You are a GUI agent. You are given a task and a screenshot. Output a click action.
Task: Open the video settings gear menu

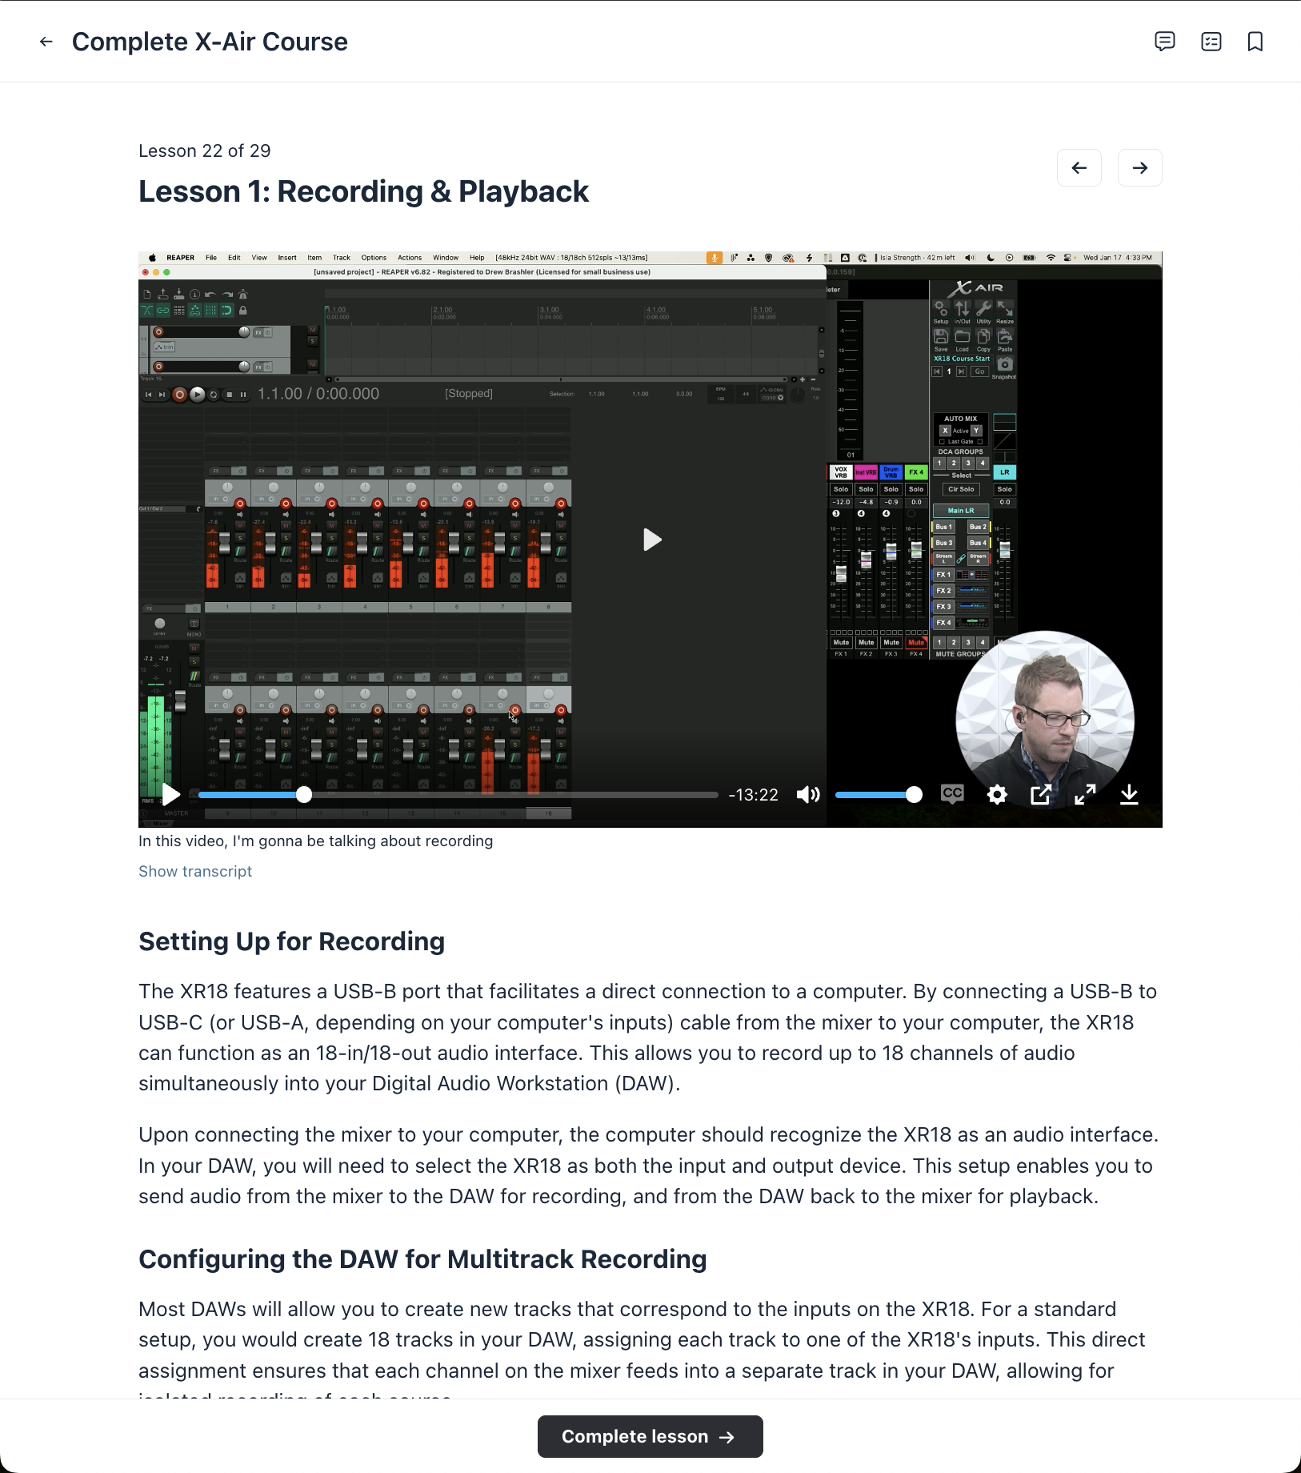997,795
